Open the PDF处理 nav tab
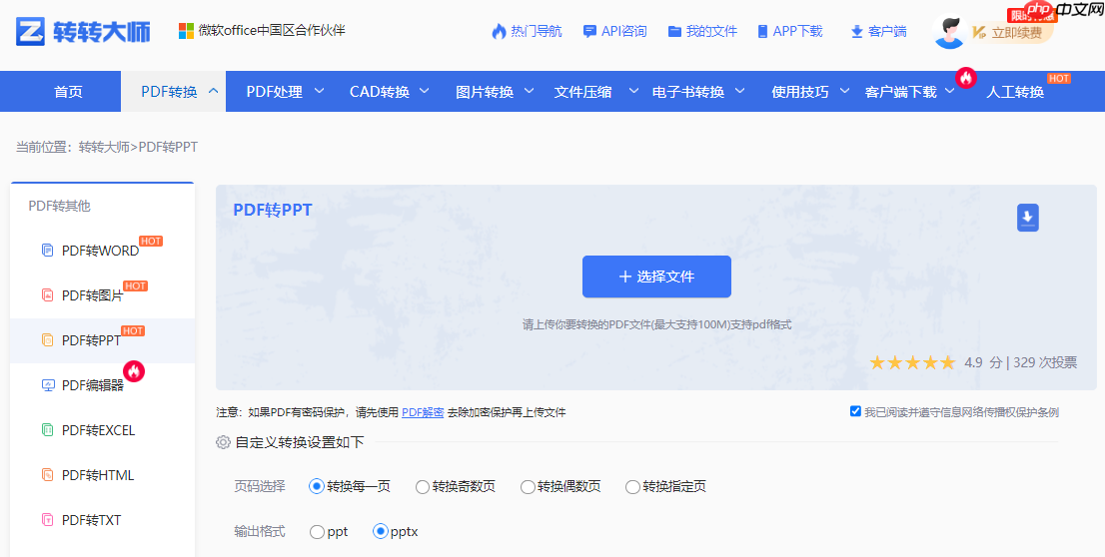 [x=274, y=92]
